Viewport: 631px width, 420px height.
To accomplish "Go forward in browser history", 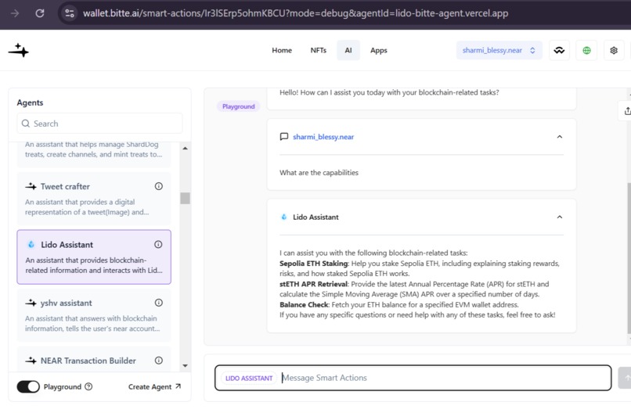I will pyautogui.click(x=15, y=13).
